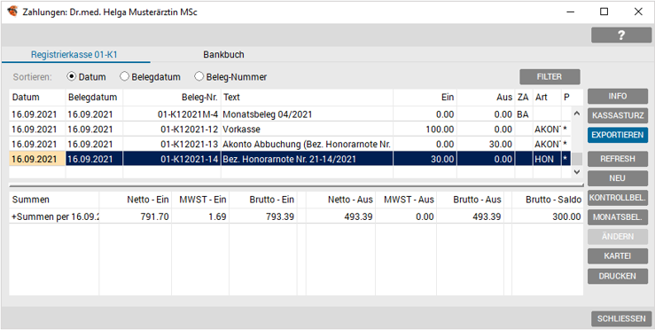Viewport: 655px width, 330px height.
Task: Click the table scroll down arrow
Action: (x=577, y=171)
